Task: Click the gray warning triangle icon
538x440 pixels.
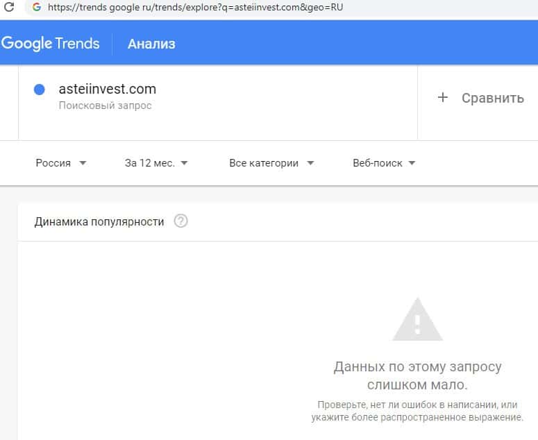Action: [417, 320]
